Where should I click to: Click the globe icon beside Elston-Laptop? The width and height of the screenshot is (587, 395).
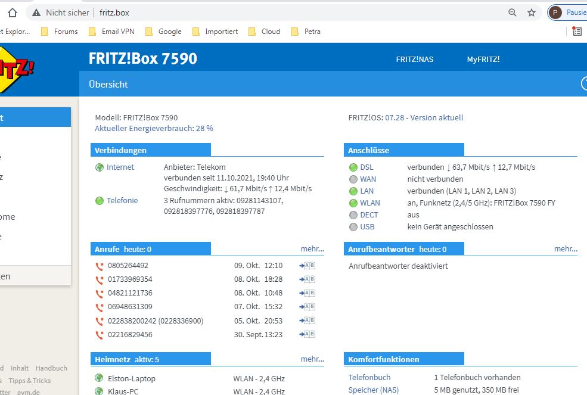click(99, 378)
